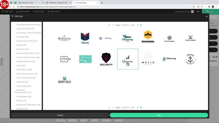
Task: Switch to the Elementor browser tab
Action: [31, 3]
